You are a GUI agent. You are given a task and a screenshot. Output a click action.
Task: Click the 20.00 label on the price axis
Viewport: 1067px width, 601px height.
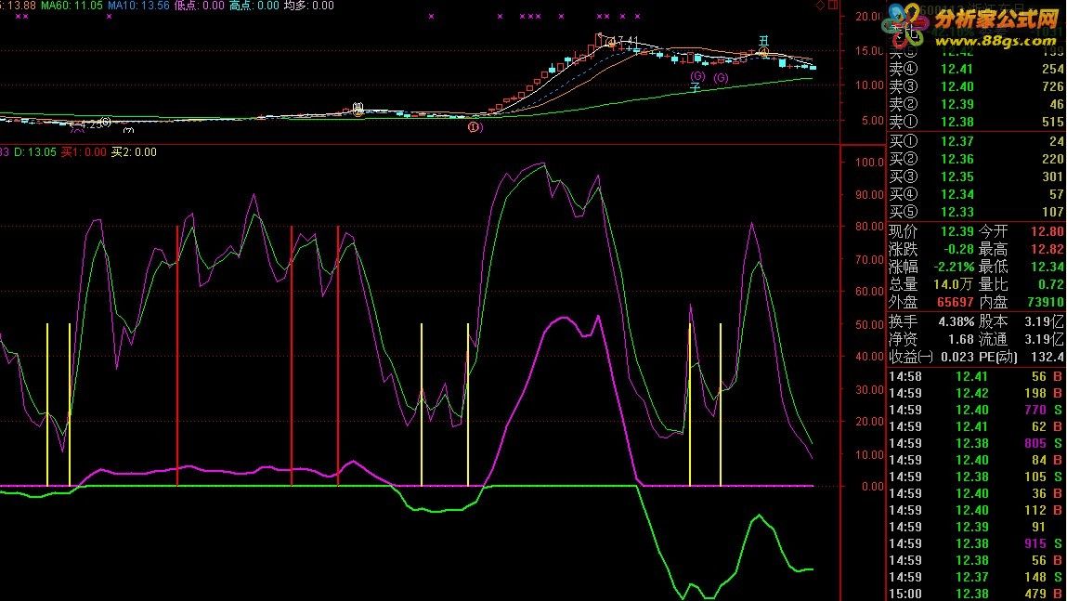click(x=869, y=17)
